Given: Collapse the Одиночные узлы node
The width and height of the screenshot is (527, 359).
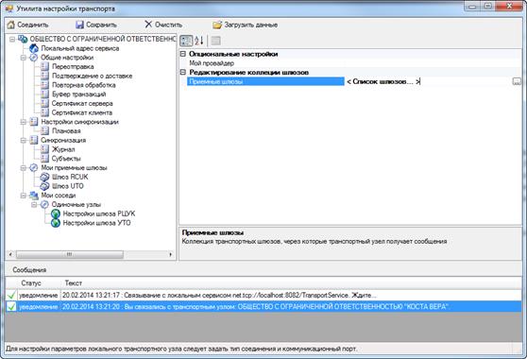Looking at the screenshot, I should pos(34,204).
